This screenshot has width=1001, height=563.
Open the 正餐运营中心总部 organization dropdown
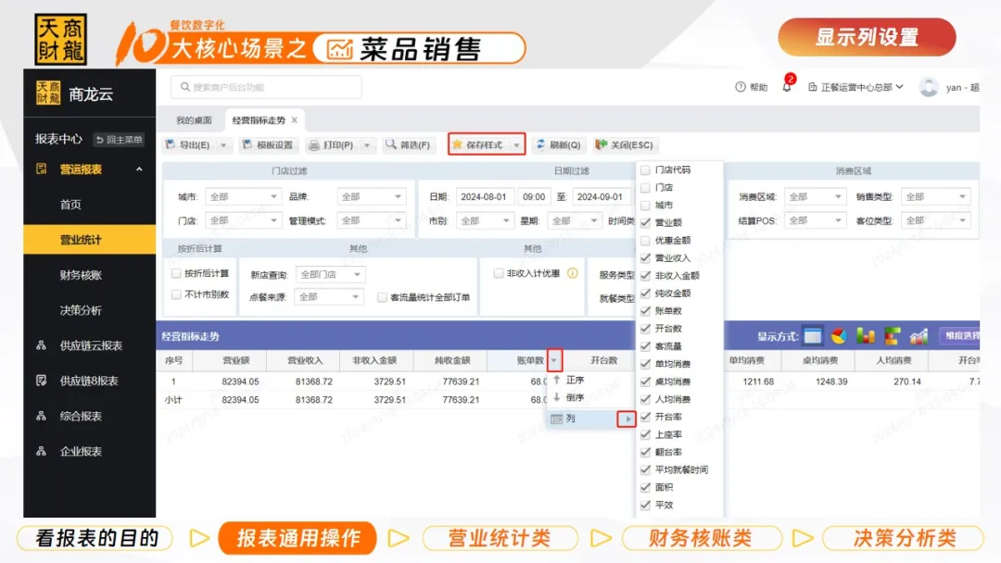pos(856,87)
